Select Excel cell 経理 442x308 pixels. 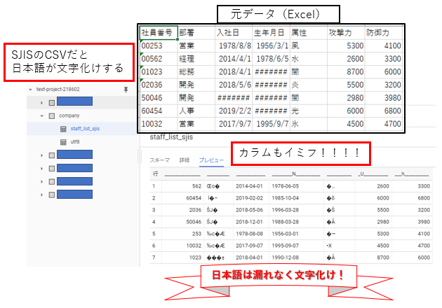point(196,59)
